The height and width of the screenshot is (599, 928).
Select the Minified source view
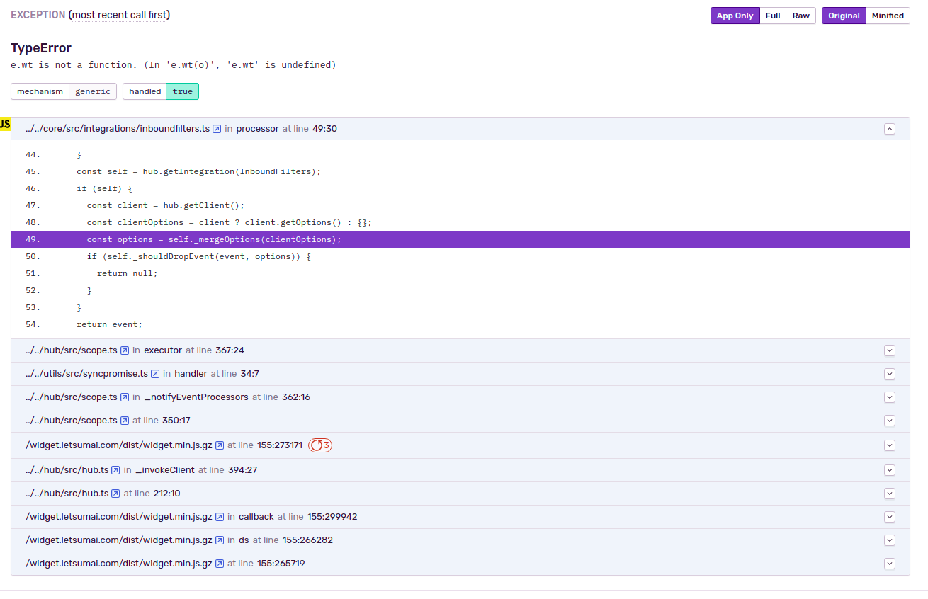point(888,16)
